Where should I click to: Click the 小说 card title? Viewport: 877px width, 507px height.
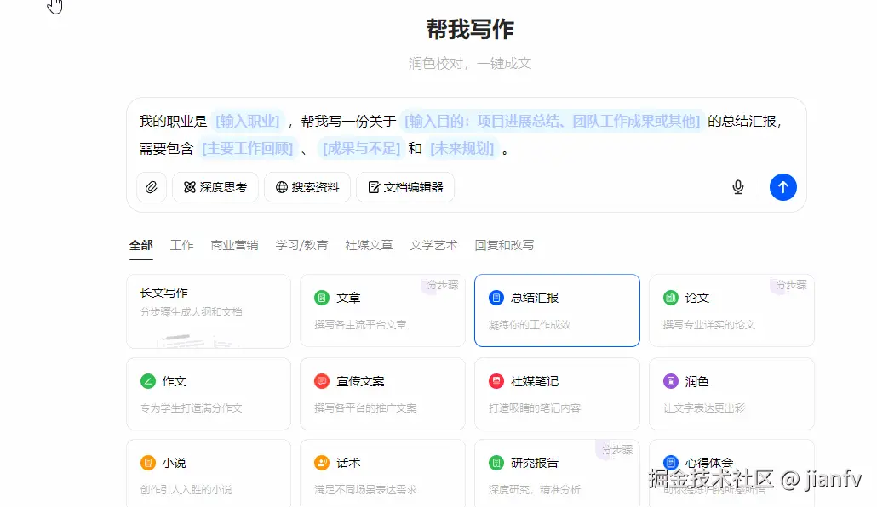[174, 463]
